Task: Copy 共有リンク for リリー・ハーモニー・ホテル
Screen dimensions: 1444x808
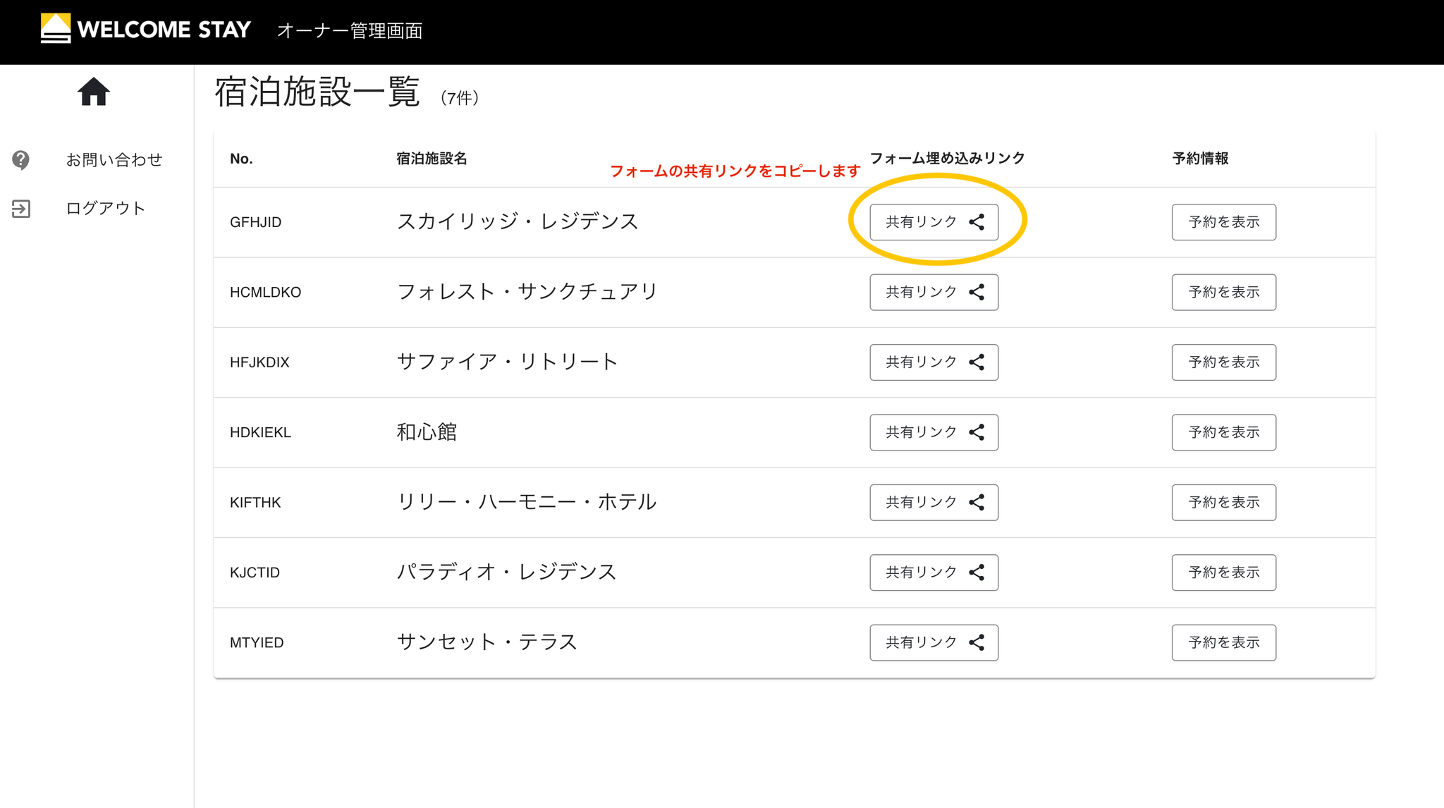Action: (934, 502)
